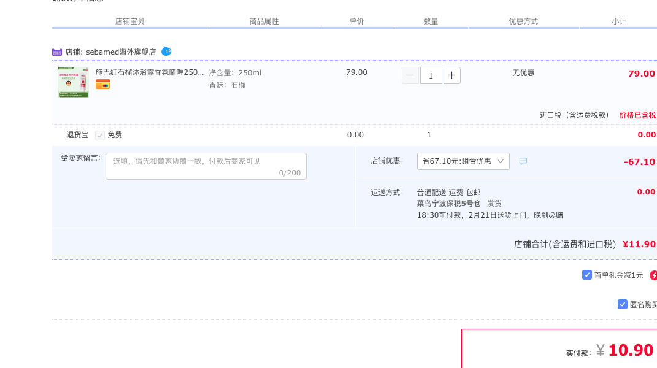Click the 商品属性 column header

click(264, 21)
